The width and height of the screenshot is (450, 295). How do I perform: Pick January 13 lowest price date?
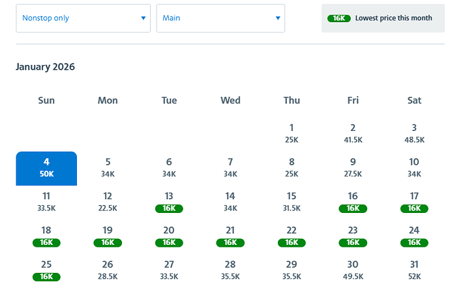coord(169,202)
